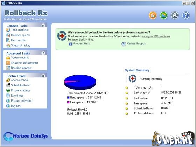Click the Buy now link
The image size is (196, 147).
click(16, 106)
